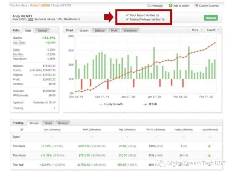Click the green Add to watch plus icon
This screenshot has height=174, width=233.
click(170, 5)
